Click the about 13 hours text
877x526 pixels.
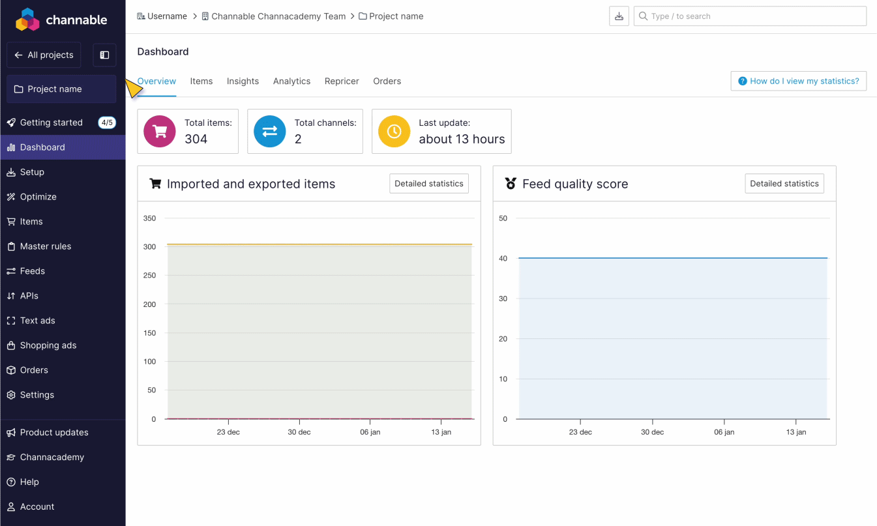tap(462, 139)
